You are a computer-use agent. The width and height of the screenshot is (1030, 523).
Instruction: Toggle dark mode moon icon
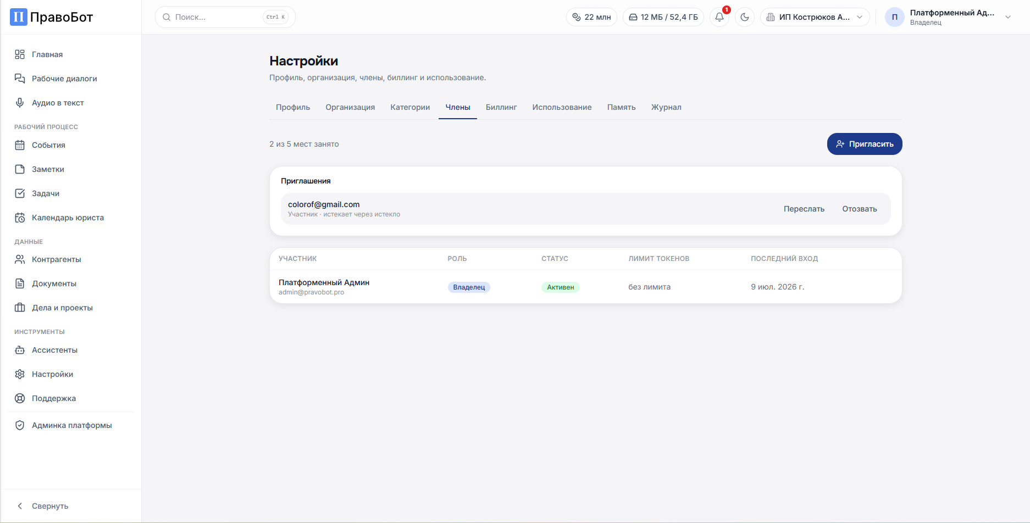[745, 17]
